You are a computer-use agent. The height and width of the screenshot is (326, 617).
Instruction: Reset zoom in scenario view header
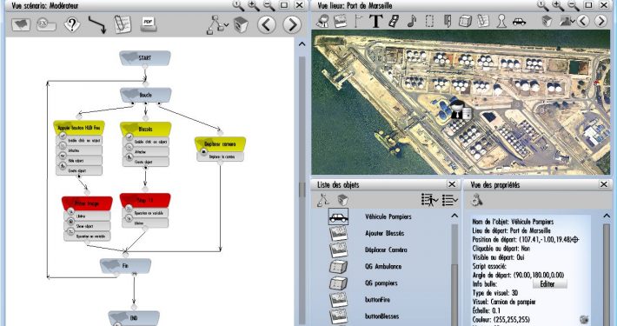tap(238, 5)
